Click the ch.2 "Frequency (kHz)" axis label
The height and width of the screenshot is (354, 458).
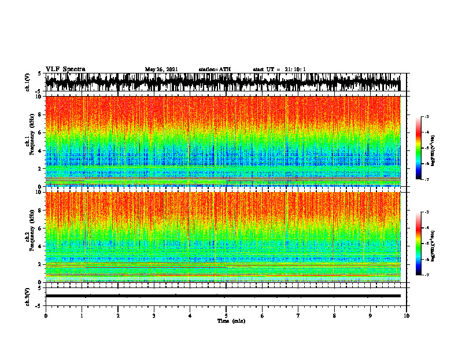pos(32,231)
